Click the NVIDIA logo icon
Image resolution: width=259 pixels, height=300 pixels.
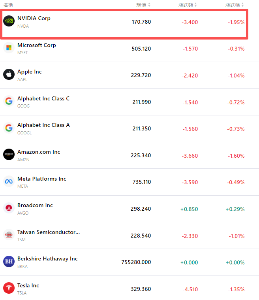pos(9,21)
